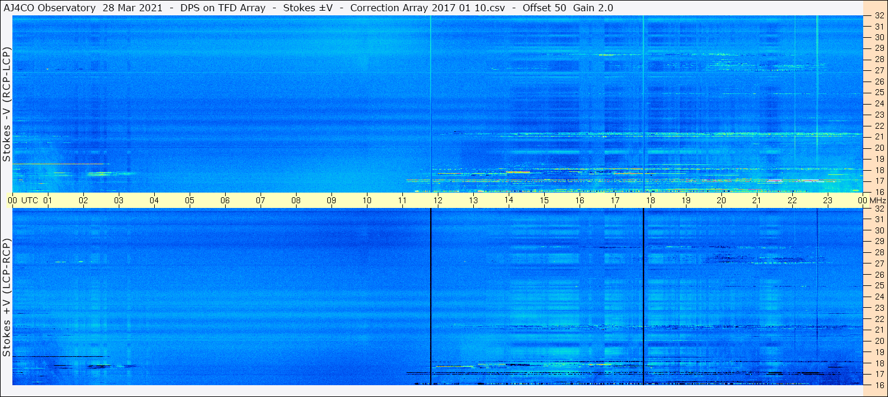Image resolution: width=888 pixels, height=397 pixels.
Task: Click 22 MHz label in Stokes -V panel
Action: 879,125
